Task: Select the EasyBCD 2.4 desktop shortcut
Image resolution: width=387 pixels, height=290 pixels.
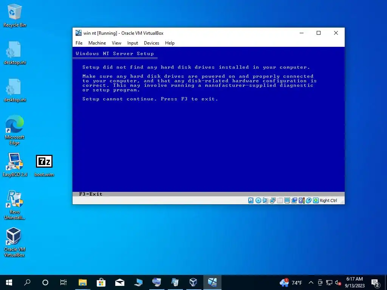Action: pyautogui.click(x=15, y=165)
